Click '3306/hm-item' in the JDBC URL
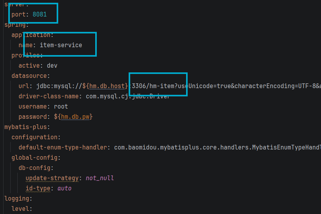 153,86
